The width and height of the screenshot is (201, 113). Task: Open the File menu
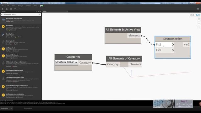(x=3, y=6)
